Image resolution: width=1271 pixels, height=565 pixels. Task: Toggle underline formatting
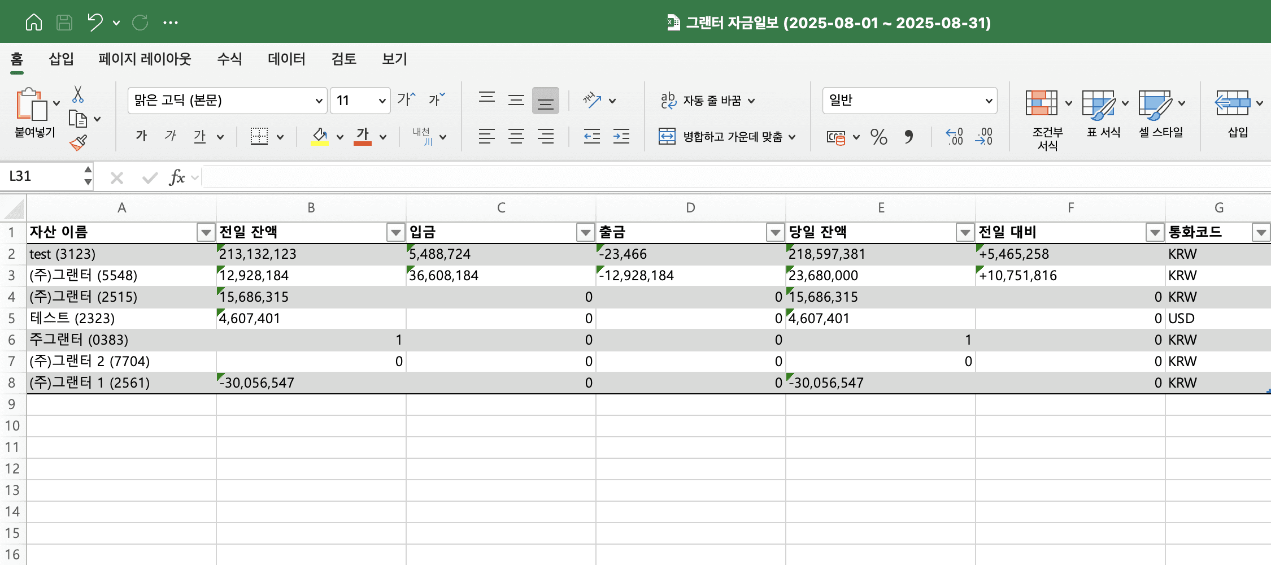[x=199, y=136]
